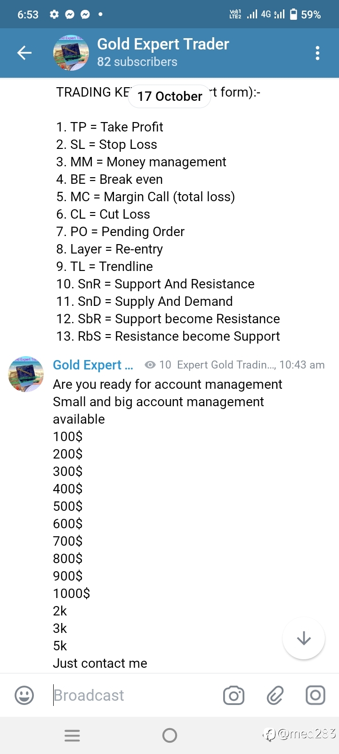Tap the paperclip attach icon
339x754 pixels.
(x=275, y=695)
